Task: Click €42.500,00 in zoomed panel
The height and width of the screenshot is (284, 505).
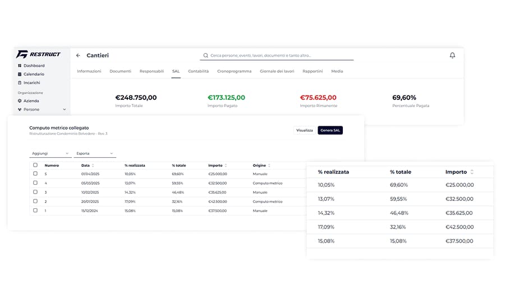Action: coord(460,227)
